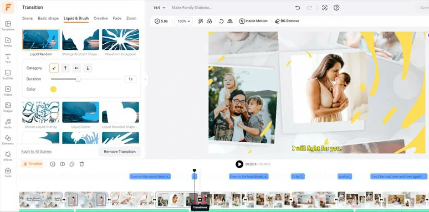
Task: Select the Broken Liquid Overlay transition thumbnail
Action: coord(41,112)
